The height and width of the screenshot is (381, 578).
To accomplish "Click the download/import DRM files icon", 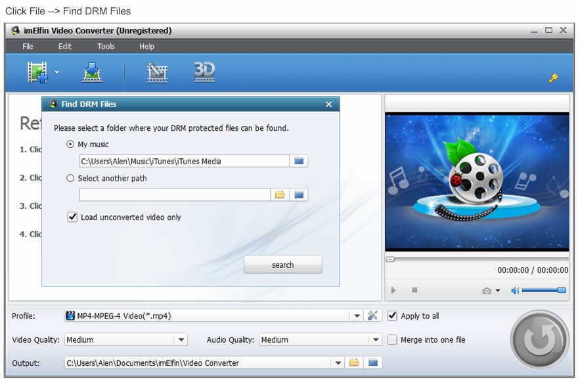I will point(91,72).
